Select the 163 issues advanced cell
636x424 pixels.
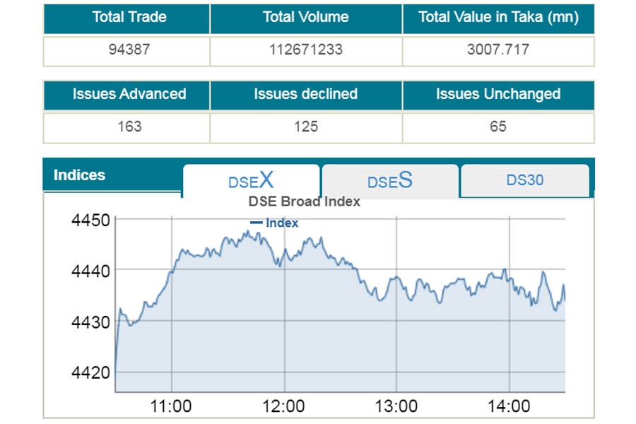click(129, 126)
